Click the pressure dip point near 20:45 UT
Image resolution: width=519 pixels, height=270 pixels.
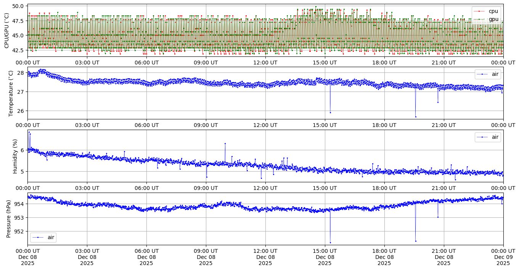pos(438,217)
